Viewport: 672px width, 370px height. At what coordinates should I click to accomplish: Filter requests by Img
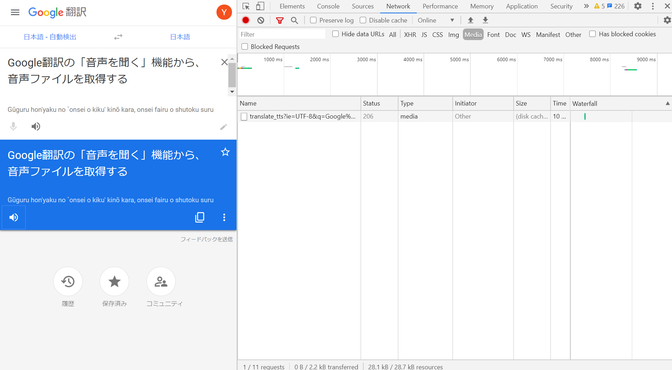pyautogui.click(x=453, y=34)
